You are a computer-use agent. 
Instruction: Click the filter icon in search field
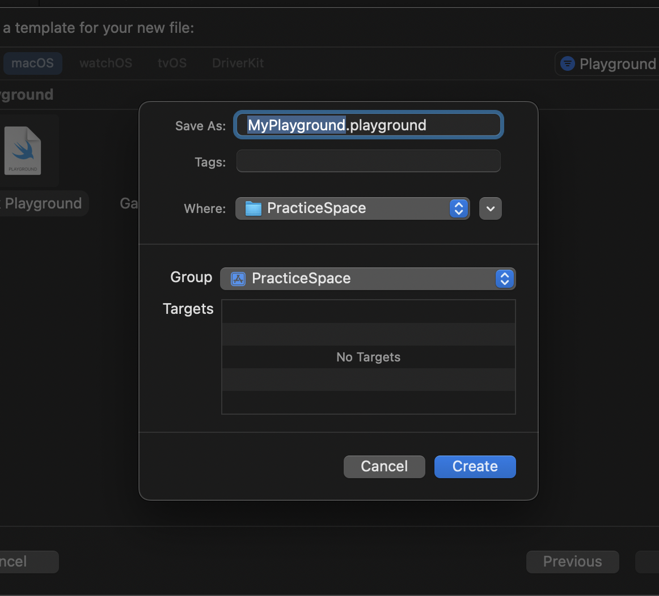(567, 63)
